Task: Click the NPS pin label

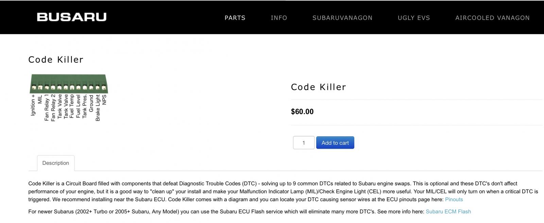Action: 104,100
